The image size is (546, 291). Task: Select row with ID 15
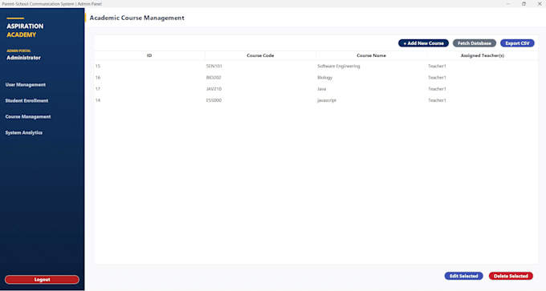click(x=316, y=66)
